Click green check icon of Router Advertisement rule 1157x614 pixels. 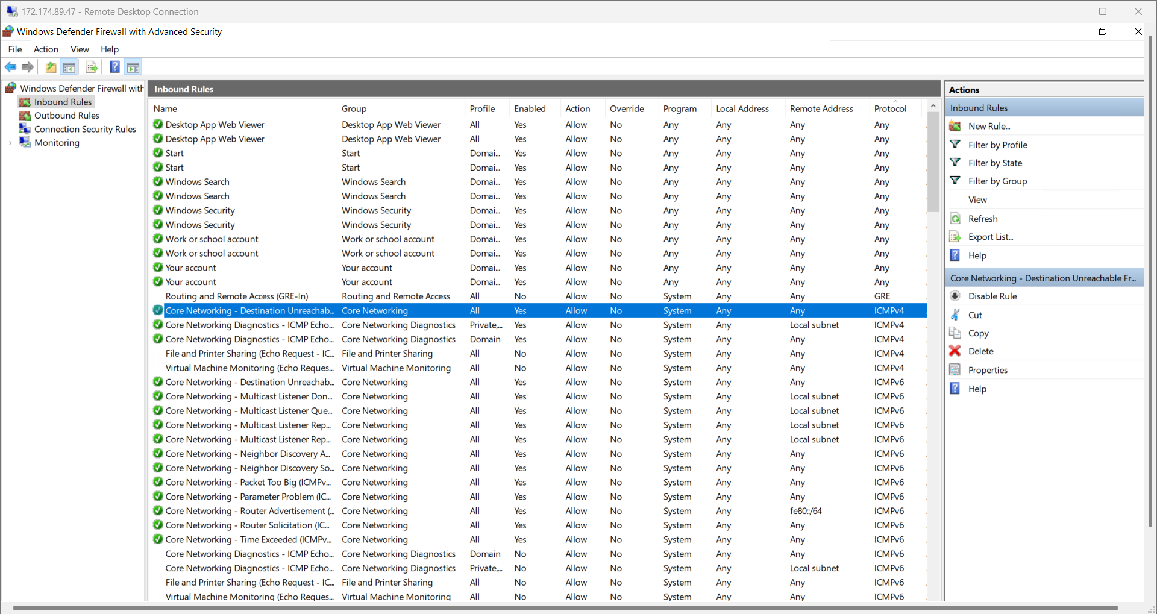coord(158,511)
